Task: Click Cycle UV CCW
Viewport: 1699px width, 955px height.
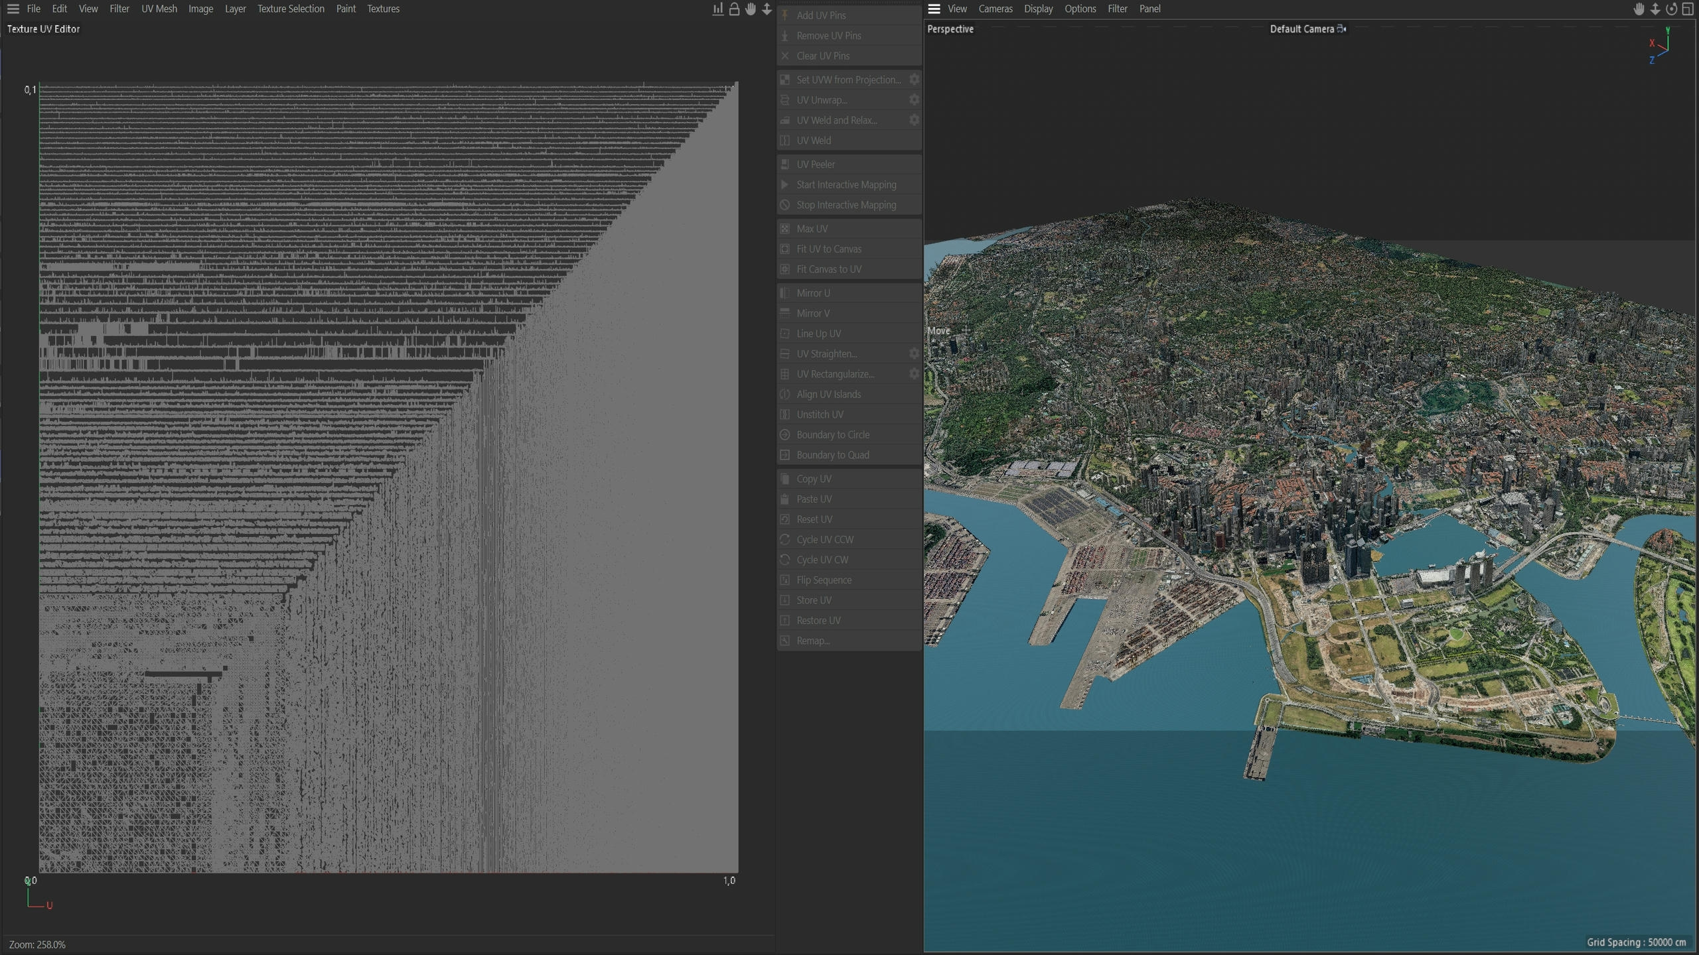Action: (849, 539)
